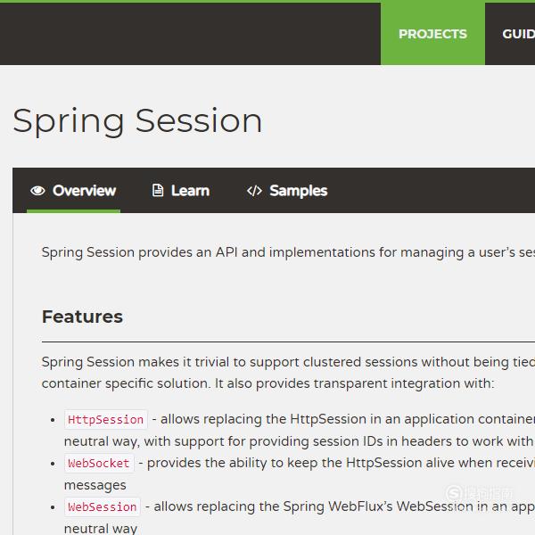Image resolution: width=535 pixels, height=535 pixels.
Task: Switch to the Samples tab
Action: pos(287,191)
